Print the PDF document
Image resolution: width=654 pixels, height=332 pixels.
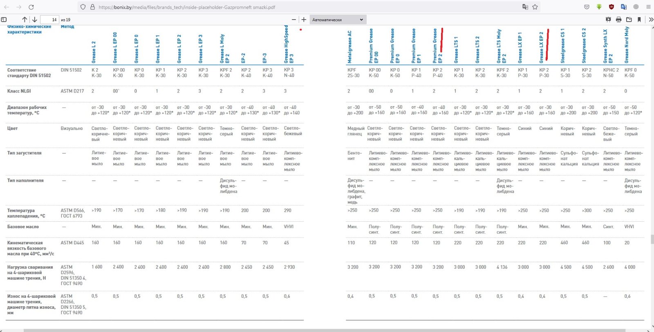618,20
